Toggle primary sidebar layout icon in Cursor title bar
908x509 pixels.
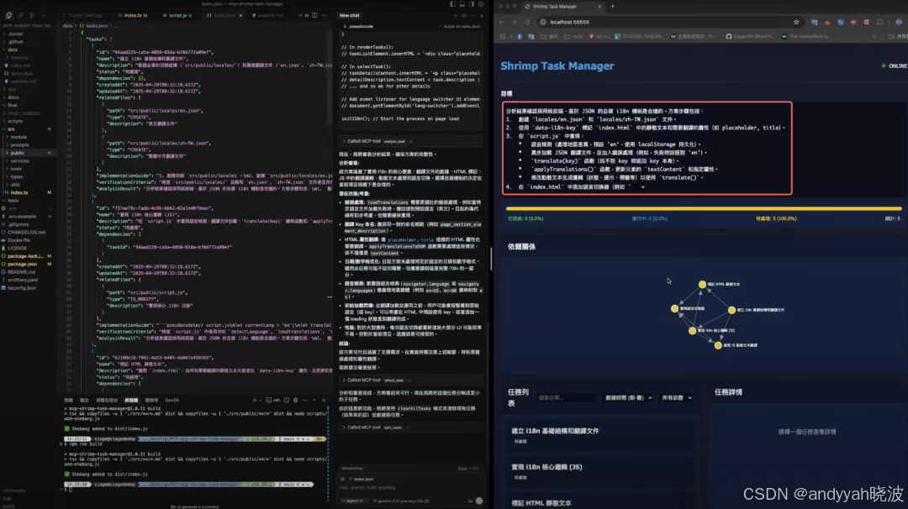tap(453, 4)
